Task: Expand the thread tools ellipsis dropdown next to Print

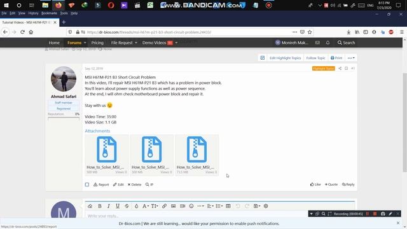Action: 351,58
